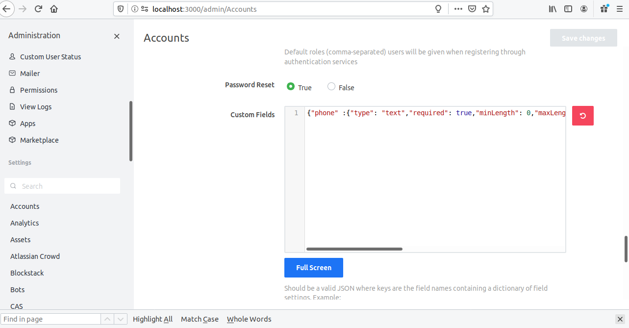
Task: Find next match with down arrow
Action: pos(121,319)
